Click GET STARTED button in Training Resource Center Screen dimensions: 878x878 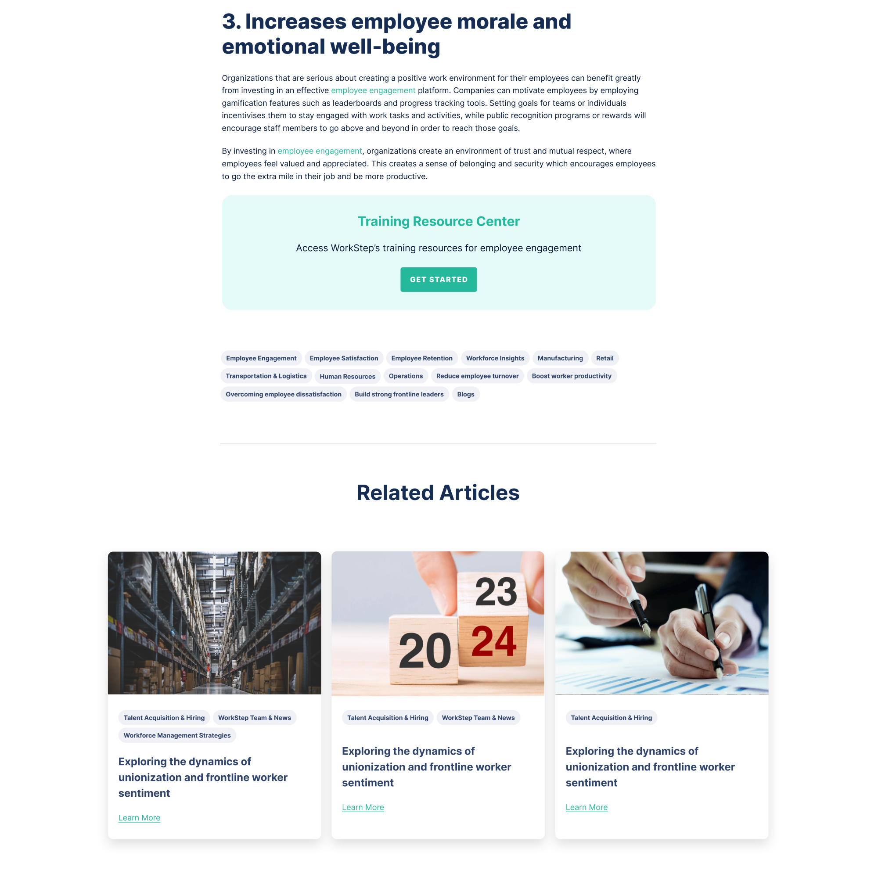(x=438, y=279)
